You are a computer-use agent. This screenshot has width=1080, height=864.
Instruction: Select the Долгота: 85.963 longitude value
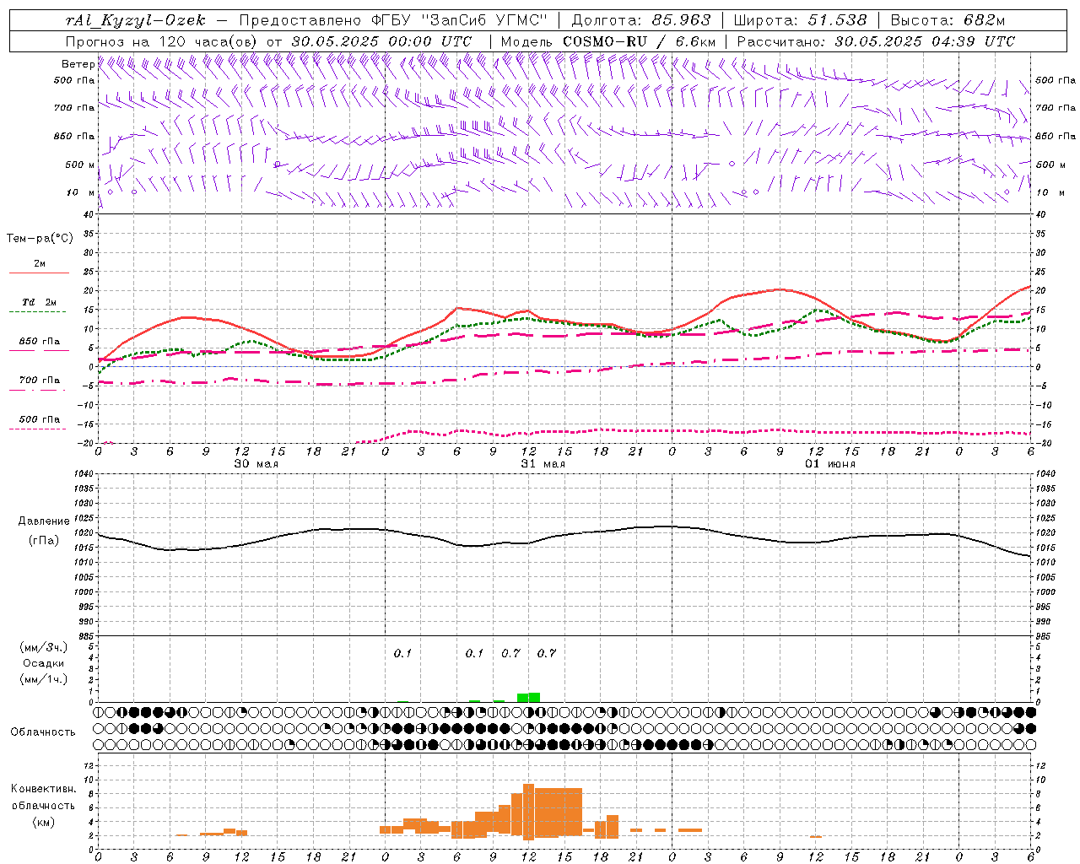point(642,20)
